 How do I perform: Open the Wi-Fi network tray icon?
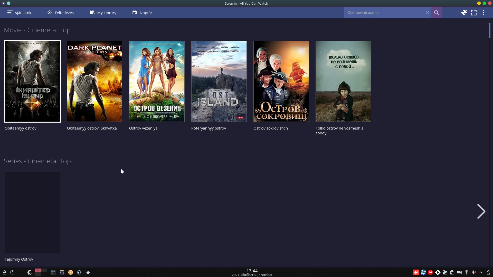click(467, 272)
